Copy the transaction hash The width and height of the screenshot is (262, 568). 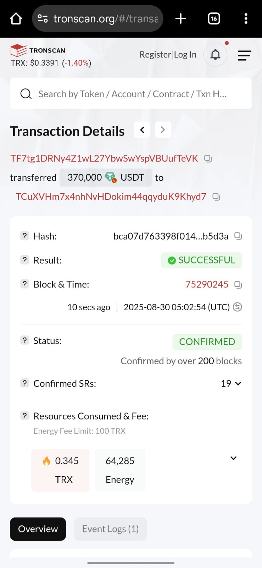tap(238, 236)
